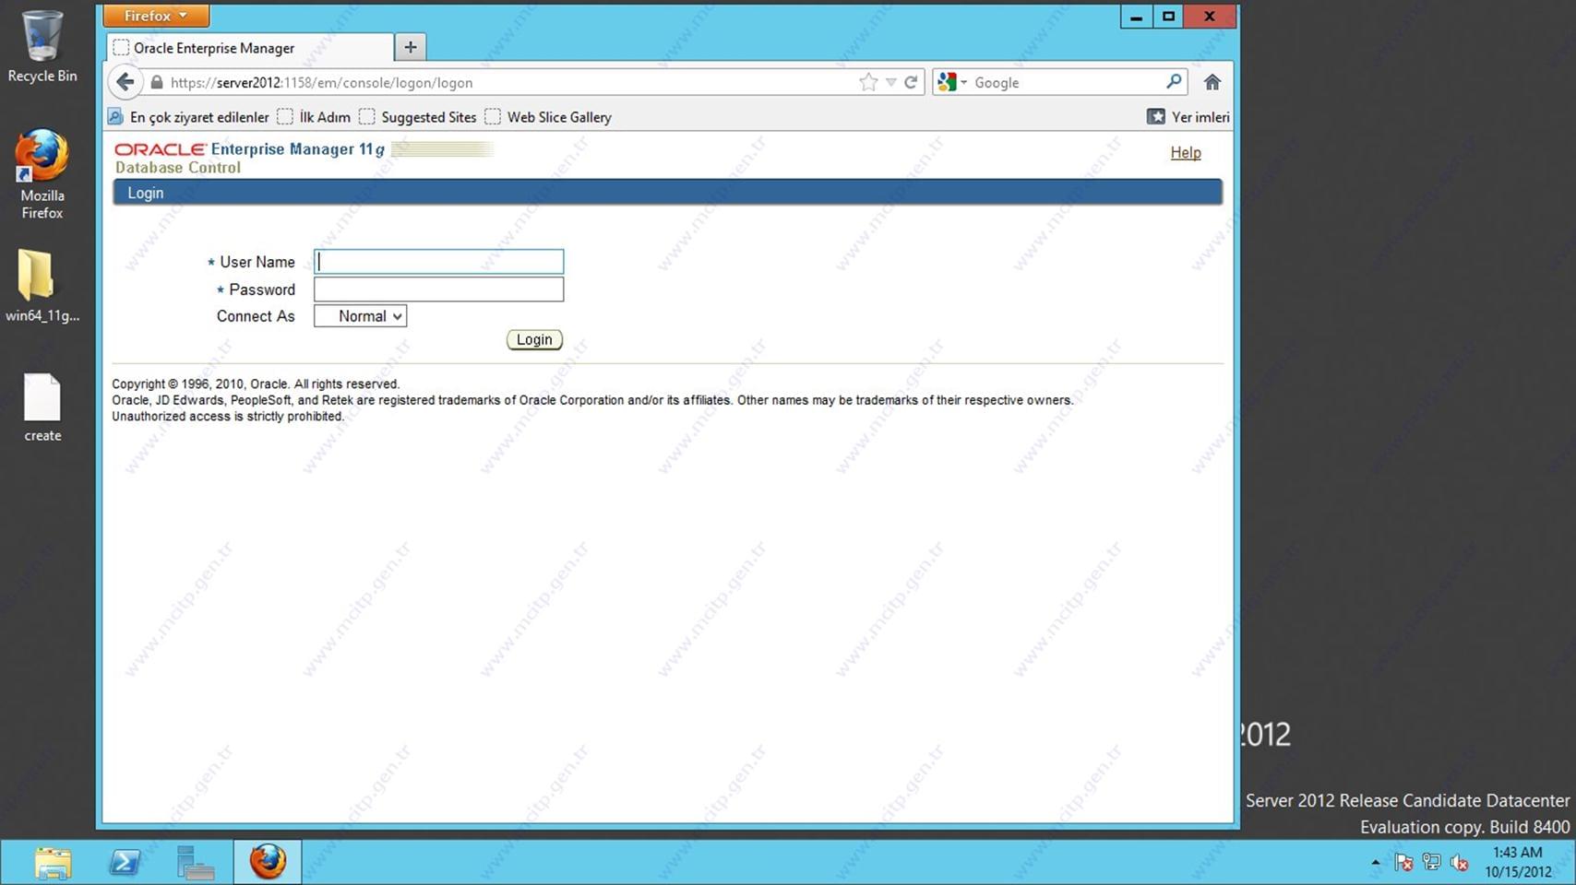Click the Login button
The image size is (1576, 885).
point(534,339)
